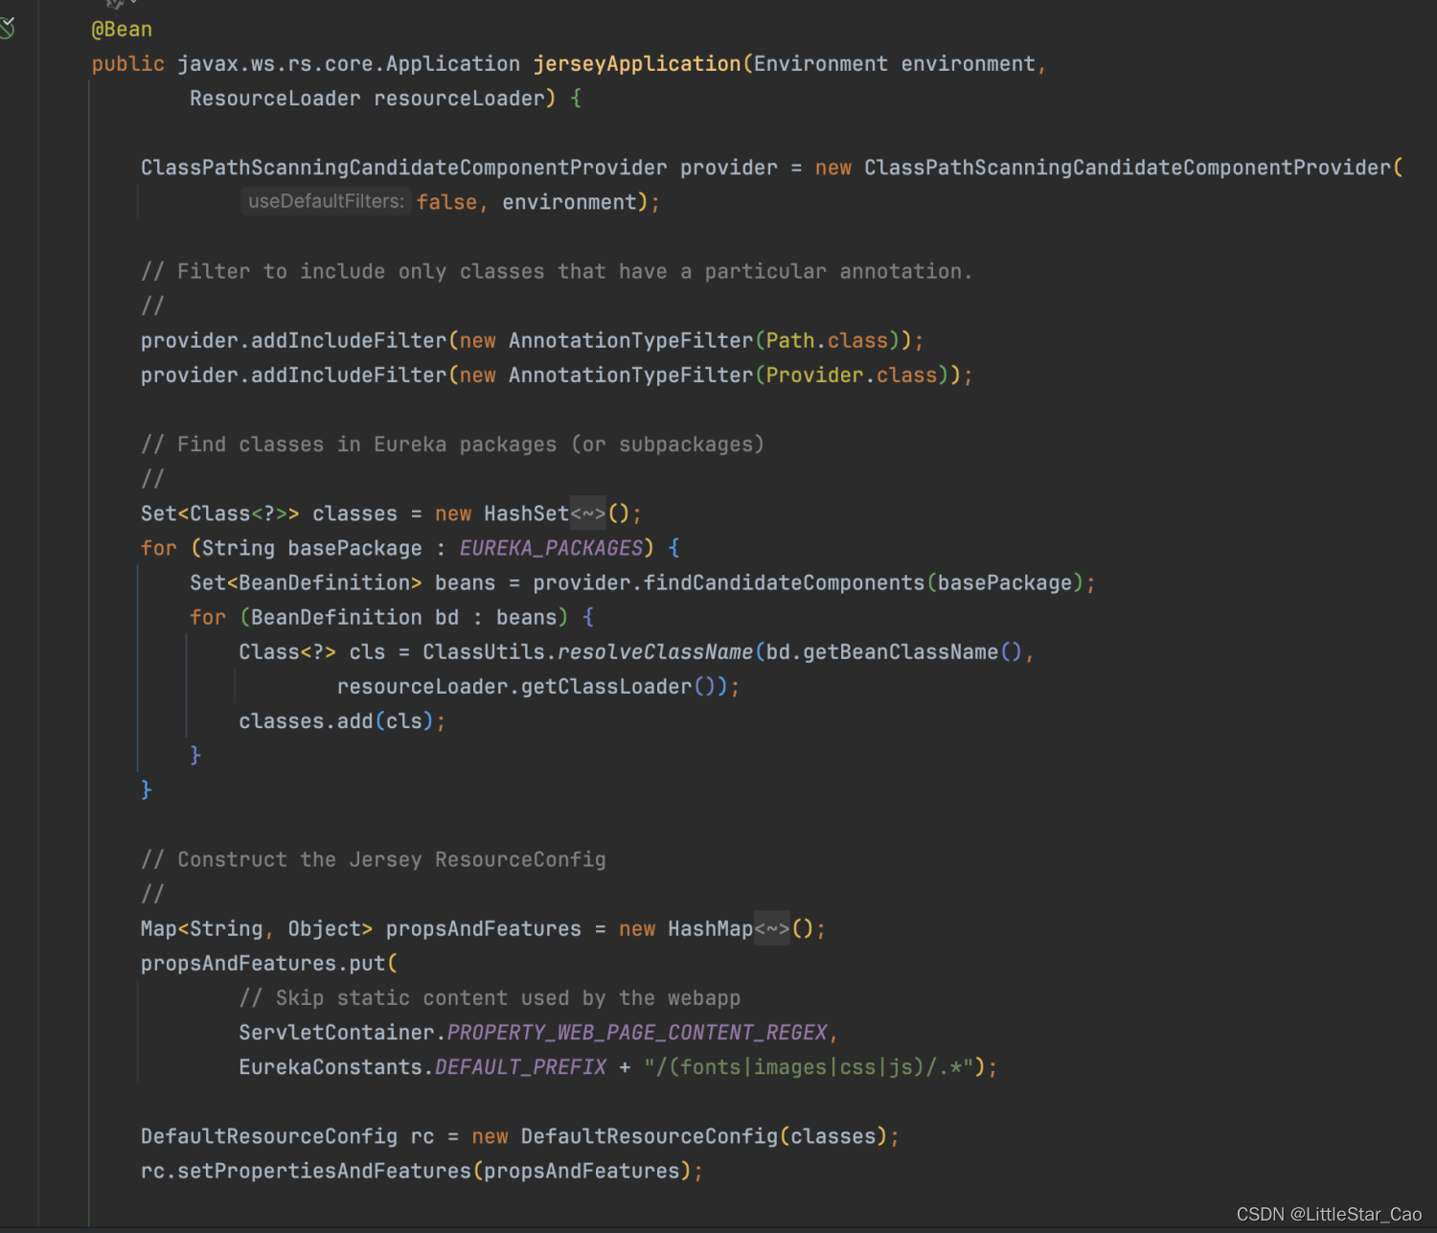This screenshot has height=1233, width=1437.
Task: Click the "/(fonts|images|css|js)/.*" string literal
Action: 810,1067
